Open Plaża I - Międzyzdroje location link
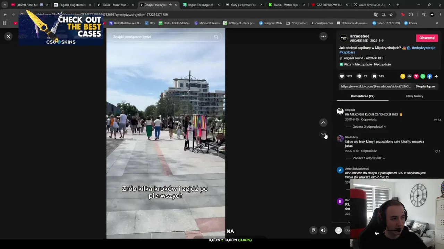Viewport: 444px width, 249px height. coord(367,64)
